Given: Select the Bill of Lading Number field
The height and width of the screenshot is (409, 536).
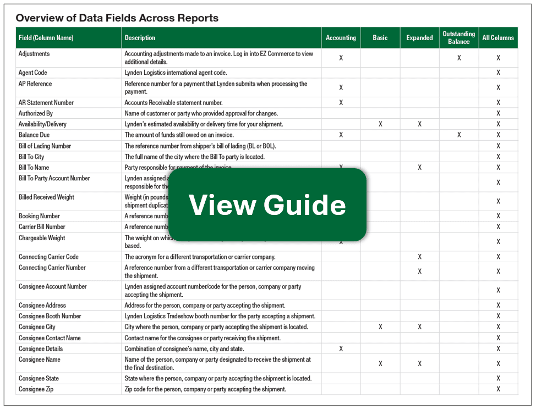Looking at the screenshot, I should tap(45, 146).
